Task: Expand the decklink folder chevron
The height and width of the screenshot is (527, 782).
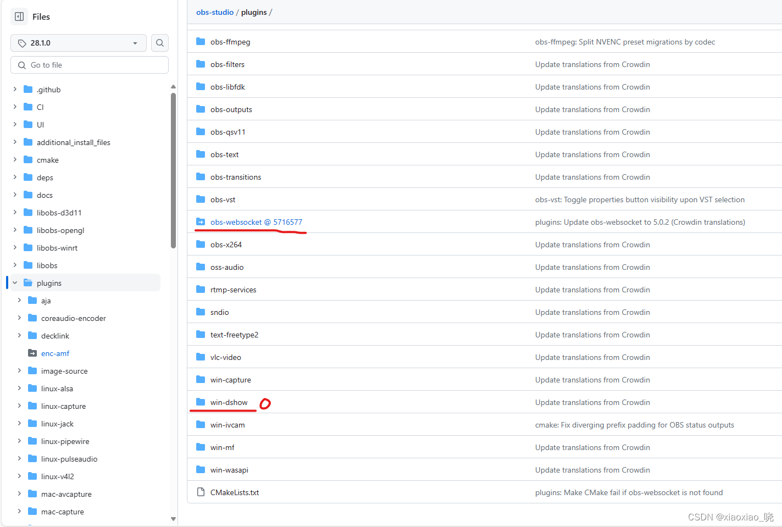Action: 19,335
